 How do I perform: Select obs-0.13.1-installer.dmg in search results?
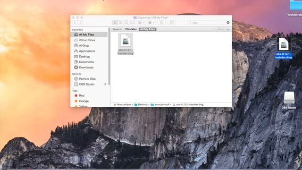click(126, 44)
